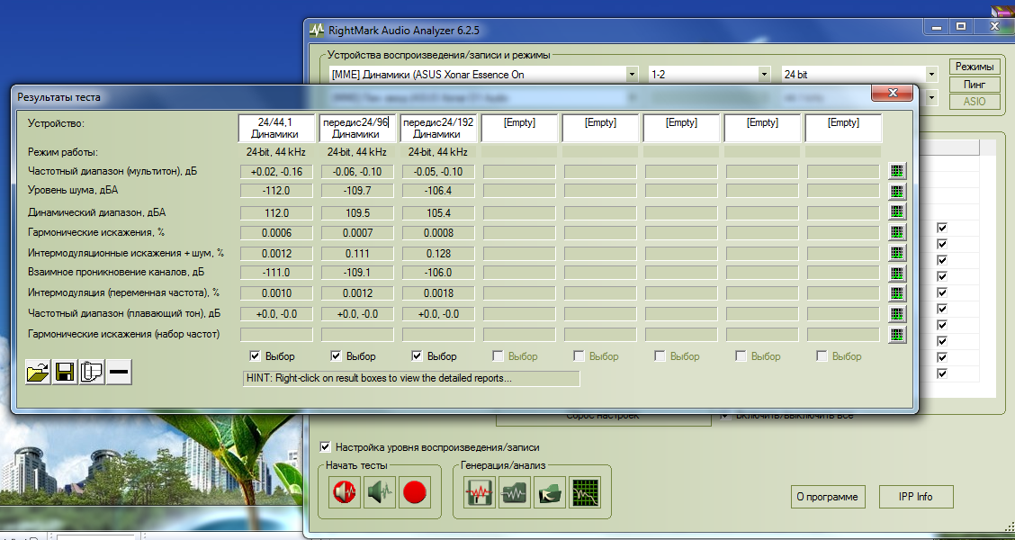Viewport: 1015px width, 540px height.
Task: Start recording-only test with red circle icon
Action: (415, 492)
